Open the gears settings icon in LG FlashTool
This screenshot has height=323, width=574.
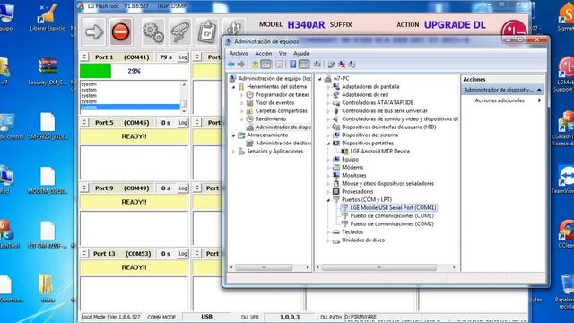[x=153, y=32]
